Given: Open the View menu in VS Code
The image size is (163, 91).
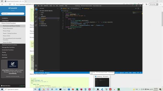Looking at the screenshot, I should coord(51,6).
